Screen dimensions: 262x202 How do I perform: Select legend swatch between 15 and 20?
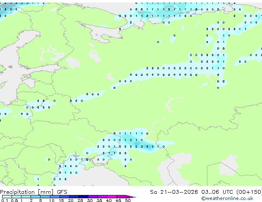pos(64,197)
